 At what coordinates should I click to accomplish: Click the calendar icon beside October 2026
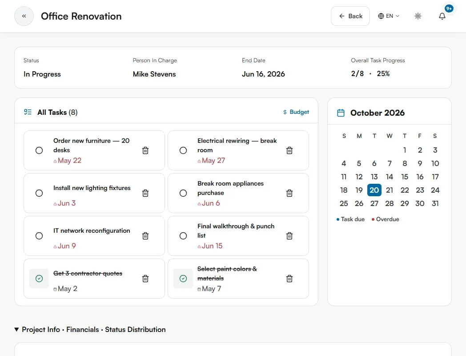pyautogui.click(x=341, y=113)
